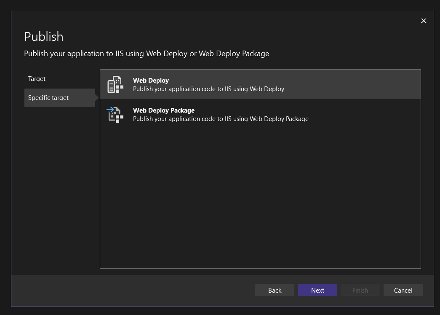Click the Web Deploy server icon
This screenshot has height=315, width=440.
click(x=115, y=85)
